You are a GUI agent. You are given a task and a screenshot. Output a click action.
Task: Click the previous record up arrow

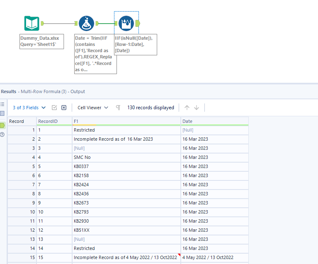pyautogui.click(x=187, y=108)
